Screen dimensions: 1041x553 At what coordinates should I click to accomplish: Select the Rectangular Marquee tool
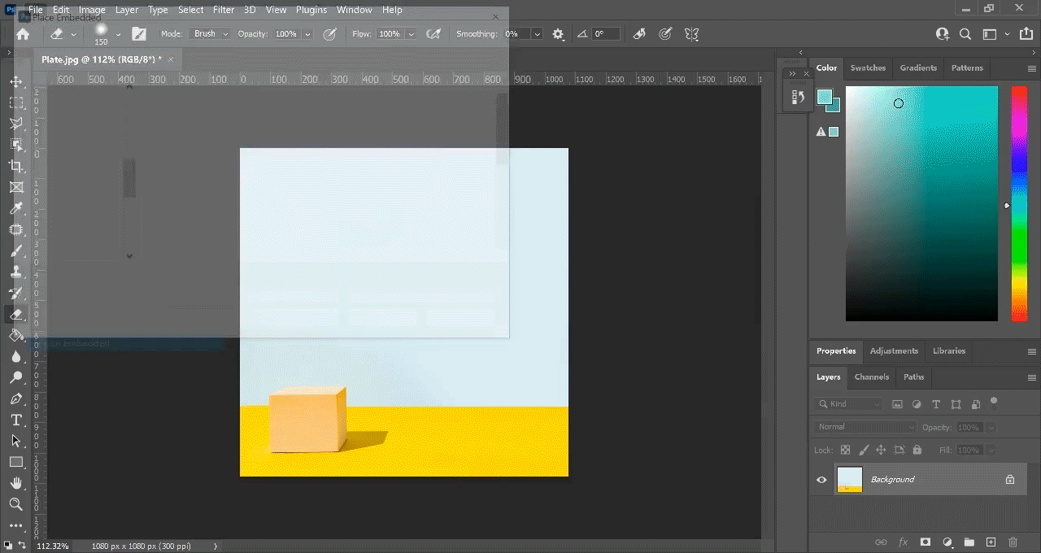pos(16,103)
